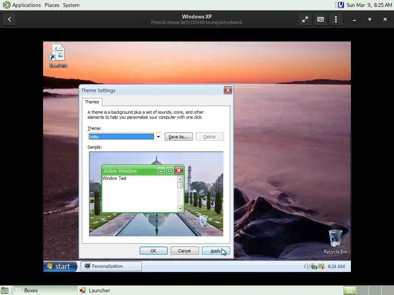Viewport: 394px width, 295px height.
Task: Toggle fullscreen in Boxes header
Action: click(305, 19)
